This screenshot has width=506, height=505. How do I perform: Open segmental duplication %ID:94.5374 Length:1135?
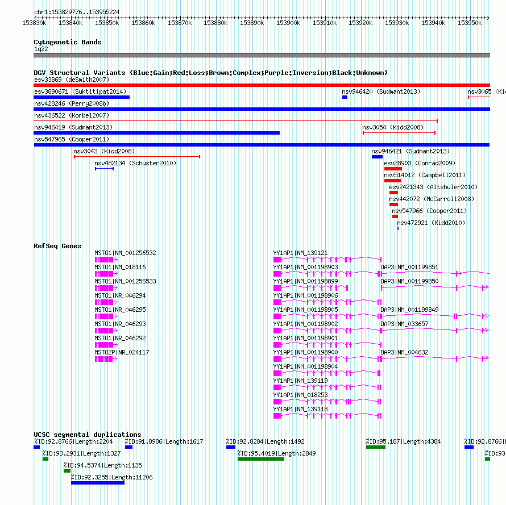click(x=67, y=471)
